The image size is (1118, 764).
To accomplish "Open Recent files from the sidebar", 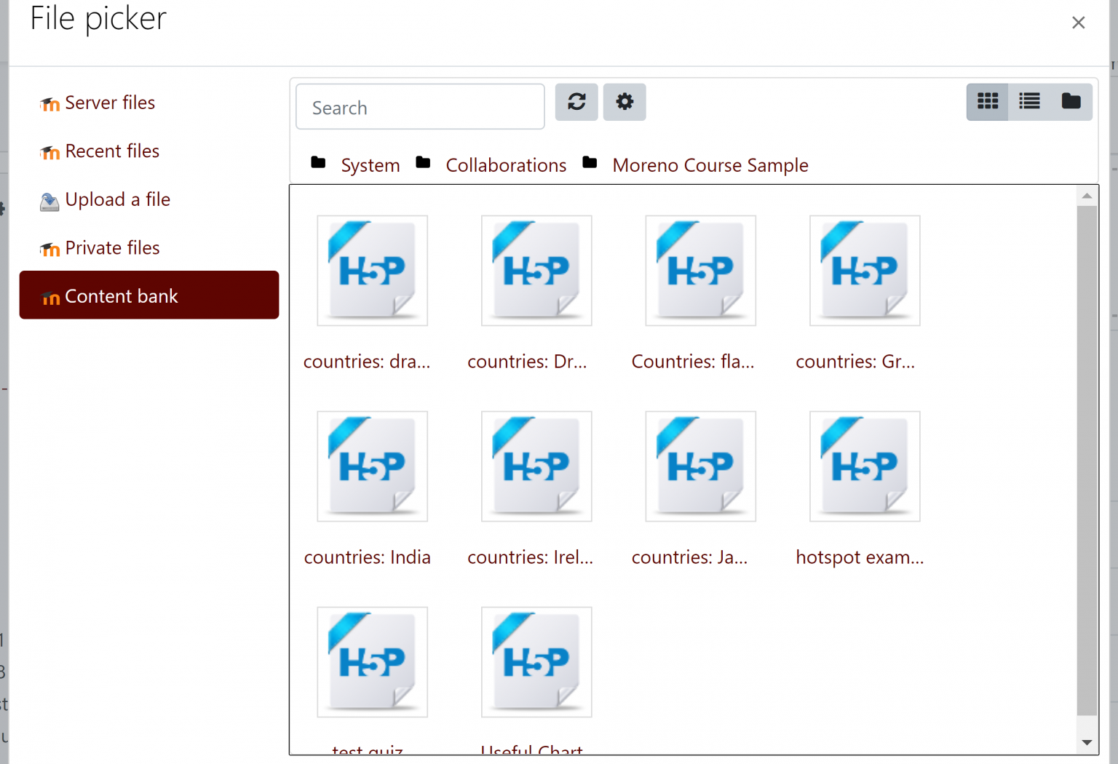I will point(112,151).
